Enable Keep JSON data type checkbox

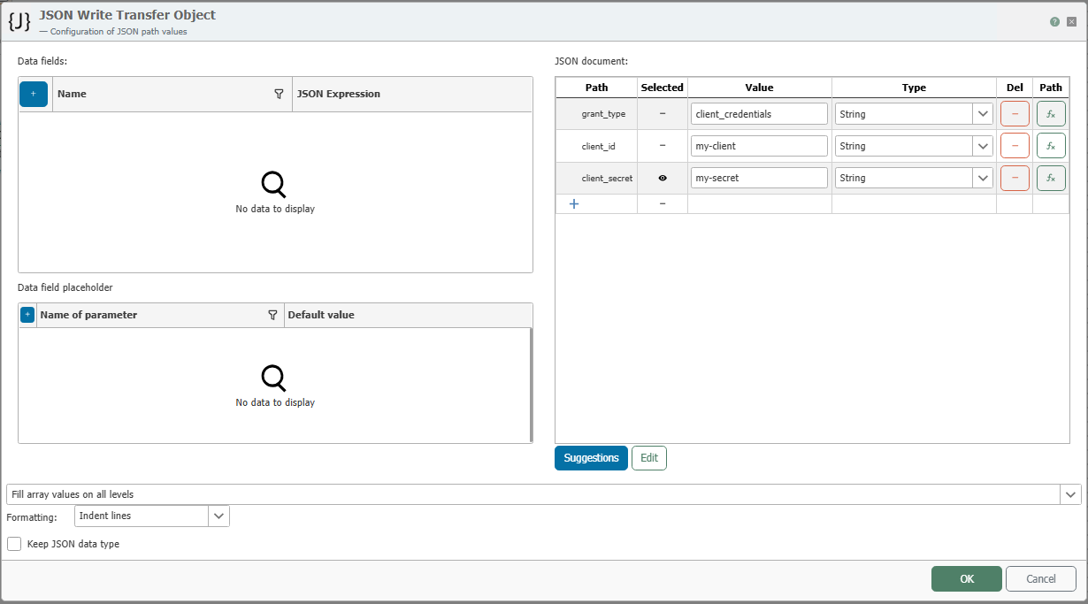pos(14,544)
